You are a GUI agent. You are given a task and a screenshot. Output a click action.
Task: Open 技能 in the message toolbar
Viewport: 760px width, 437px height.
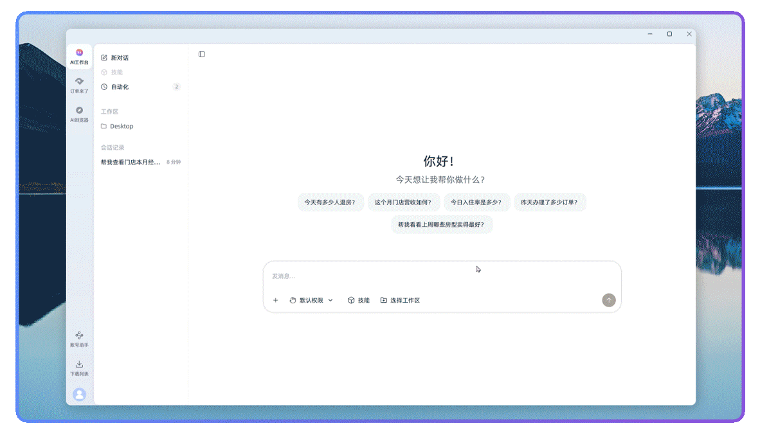359,300
